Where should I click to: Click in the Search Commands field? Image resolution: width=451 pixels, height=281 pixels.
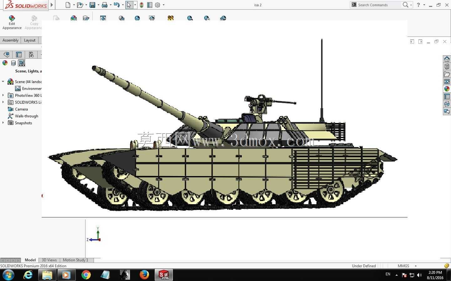pos(379,5)
